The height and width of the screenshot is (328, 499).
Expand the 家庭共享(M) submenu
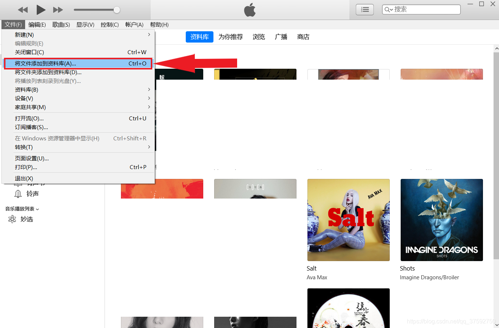pyautogui.click(x=78, y=107)
